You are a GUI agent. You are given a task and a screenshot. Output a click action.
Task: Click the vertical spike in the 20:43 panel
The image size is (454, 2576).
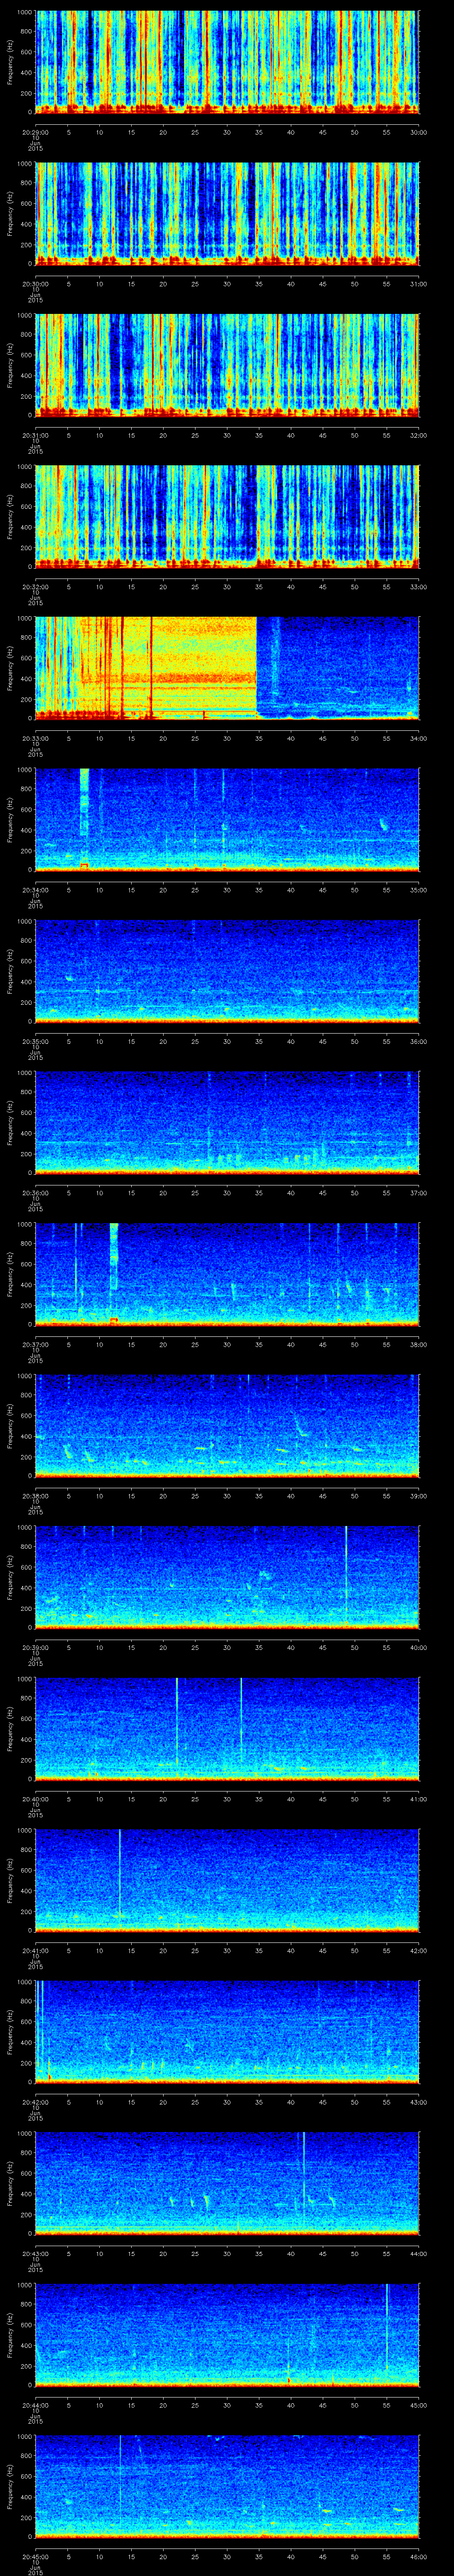[x=303, y=2180]
